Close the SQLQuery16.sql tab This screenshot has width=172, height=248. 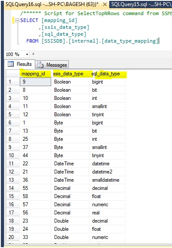pyautogui.click(x=104, y=4)
